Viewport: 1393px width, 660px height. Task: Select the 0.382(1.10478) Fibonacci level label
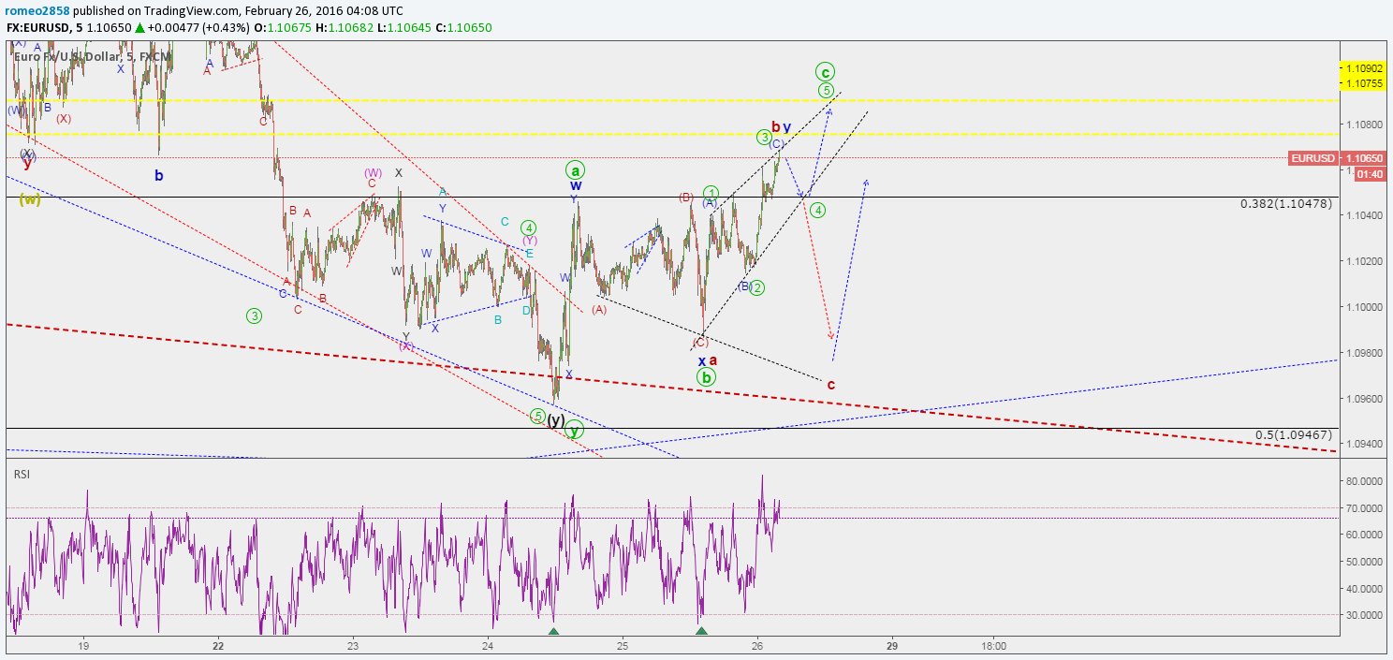1285,203
